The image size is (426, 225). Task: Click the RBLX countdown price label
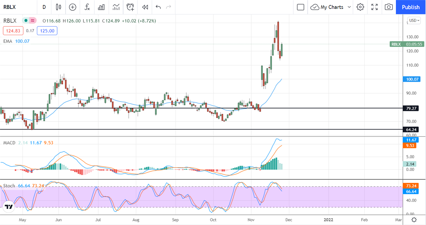point(407,44)
